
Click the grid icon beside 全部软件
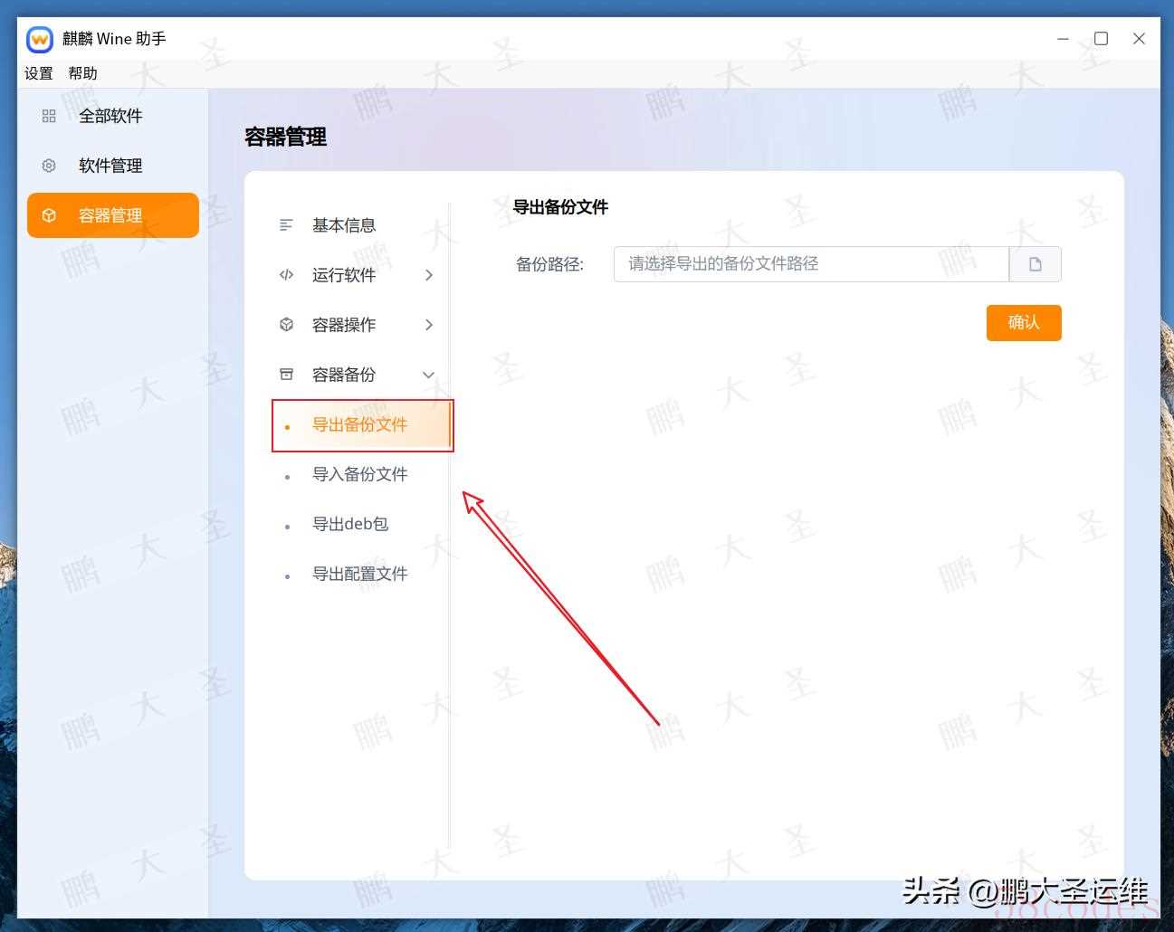pyautogui.click(x=49, y=116)
